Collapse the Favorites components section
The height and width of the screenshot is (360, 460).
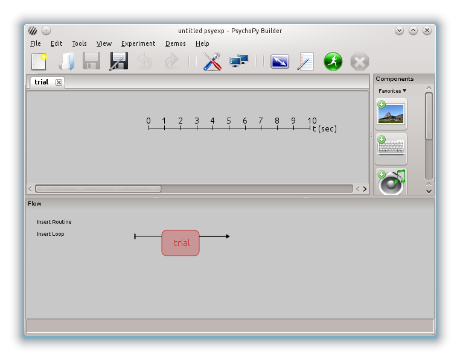[x=392, y=91]
